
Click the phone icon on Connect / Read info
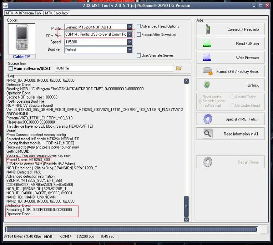207,29
